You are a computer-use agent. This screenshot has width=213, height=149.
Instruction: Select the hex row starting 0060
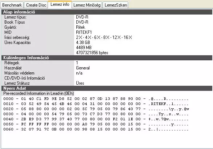tap(96, 129)
